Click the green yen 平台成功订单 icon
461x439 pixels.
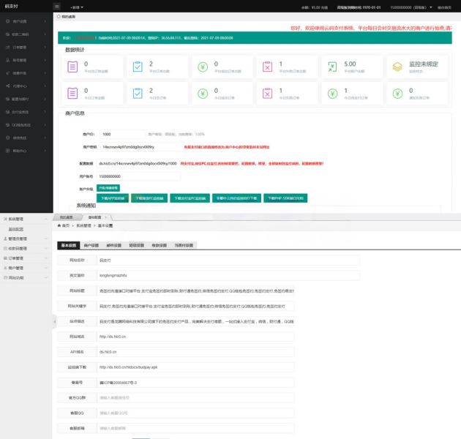coord(202,67)
